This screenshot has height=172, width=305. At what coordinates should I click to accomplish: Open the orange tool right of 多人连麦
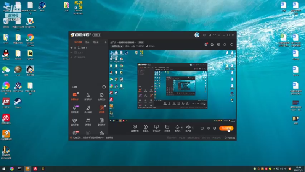101,109
